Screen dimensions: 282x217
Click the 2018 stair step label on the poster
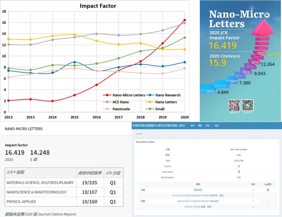pyautogui.click(x=246, y=72)
